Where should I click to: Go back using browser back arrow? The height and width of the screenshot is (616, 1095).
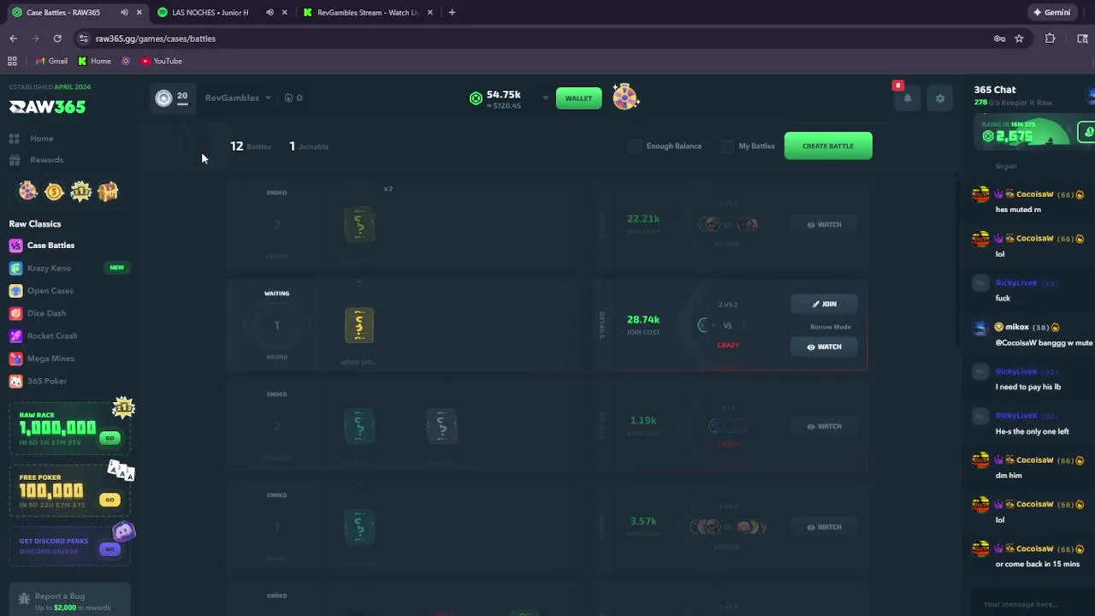tap(14, 38)
